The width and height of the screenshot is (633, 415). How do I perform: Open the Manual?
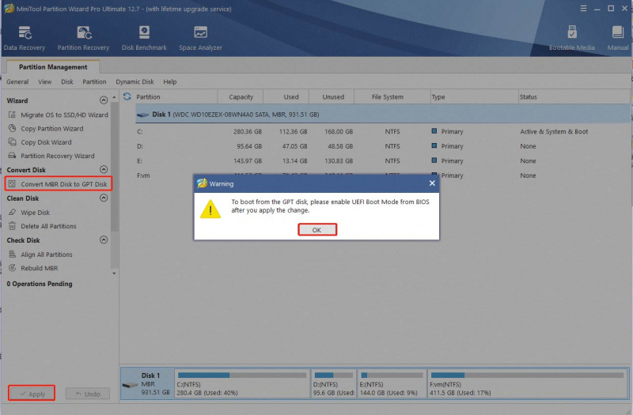(618, 38)
